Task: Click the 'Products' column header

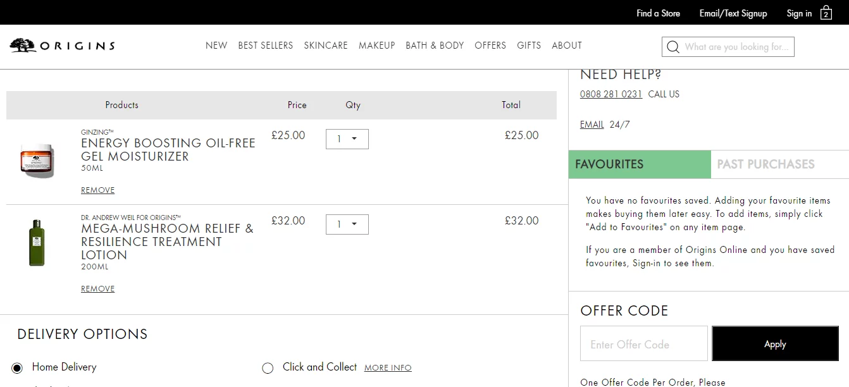Action: click(x=121, y=105)
